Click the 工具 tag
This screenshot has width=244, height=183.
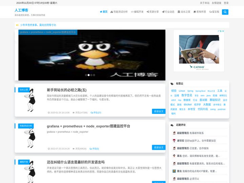(220, 91)
